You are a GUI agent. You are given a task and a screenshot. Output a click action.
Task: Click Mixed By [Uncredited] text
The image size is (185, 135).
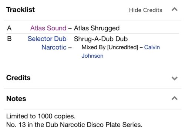click(x=110, y=47)
